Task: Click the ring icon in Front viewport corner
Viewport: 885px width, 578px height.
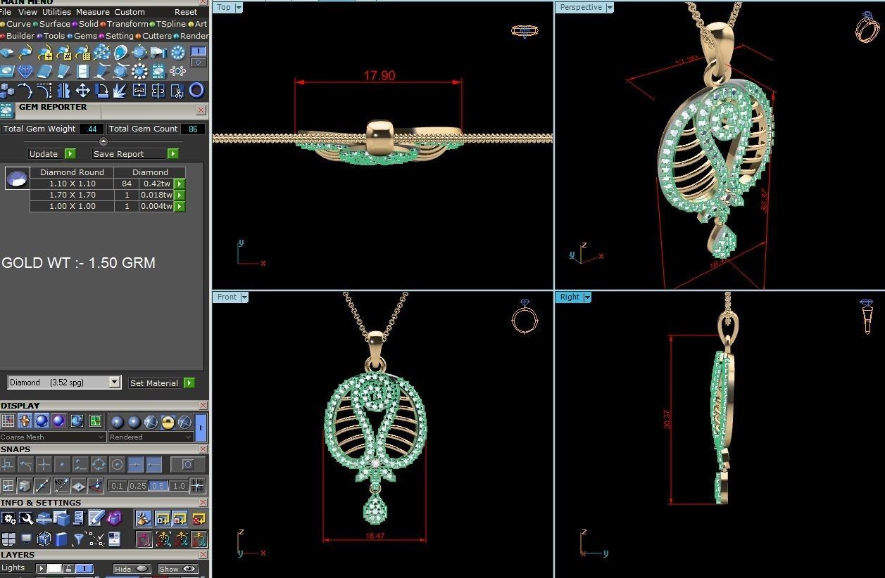Action: (x=524, y=316)
